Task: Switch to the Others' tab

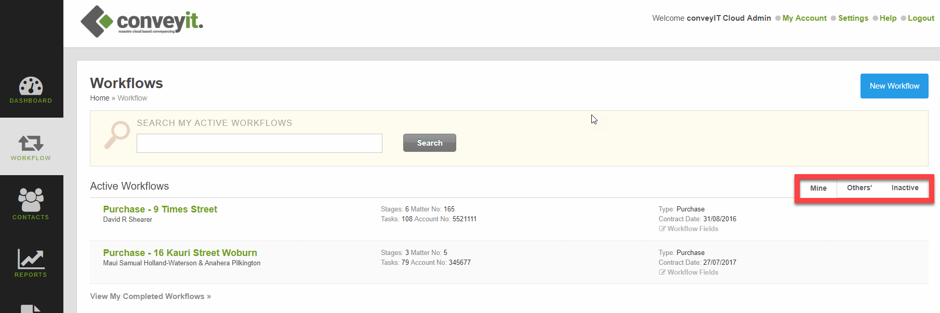Action: pyautogui.click(x=859, y=188)
